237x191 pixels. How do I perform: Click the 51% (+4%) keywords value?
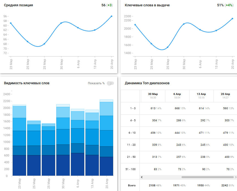pos(225,5)
